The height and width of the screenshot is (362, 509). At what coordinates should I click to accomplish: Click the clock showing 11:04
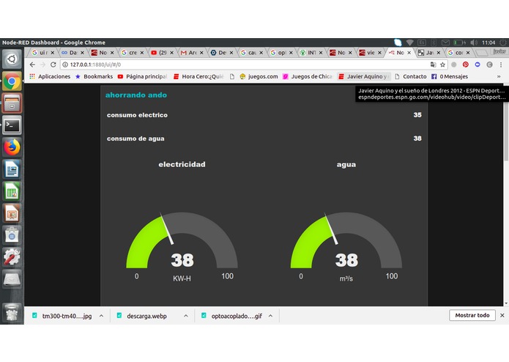(488, 43)
